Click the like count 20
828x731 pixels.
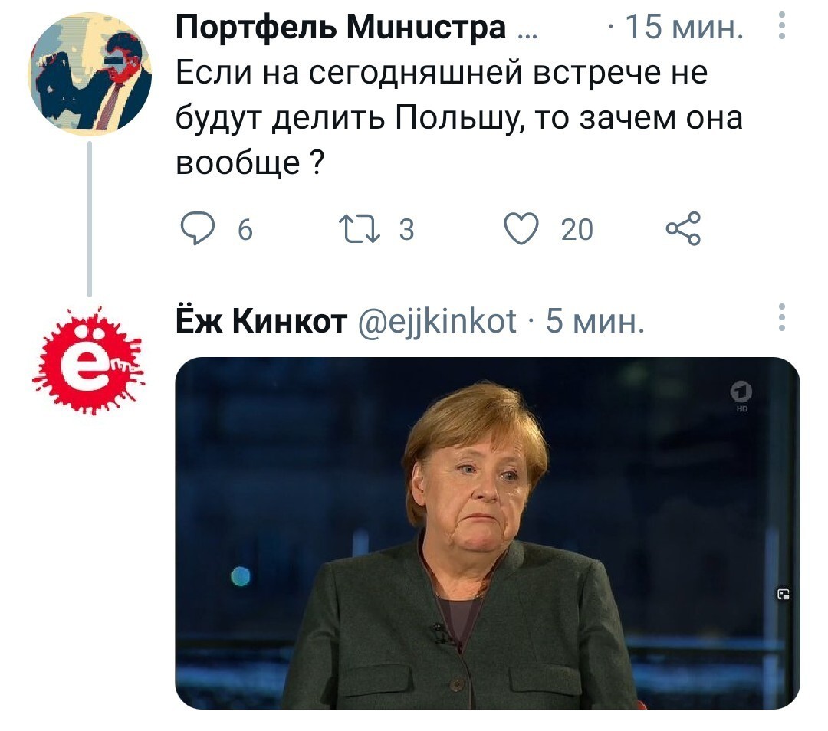[577, 230]
